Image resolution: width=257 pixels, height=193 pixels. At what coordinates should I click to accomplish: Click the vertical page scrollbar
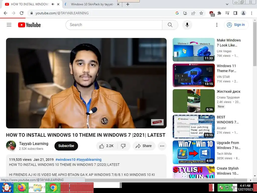click(255, 44)
